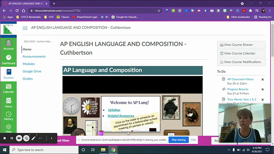Open Help in the Canvas sidebar

[8, 128]
